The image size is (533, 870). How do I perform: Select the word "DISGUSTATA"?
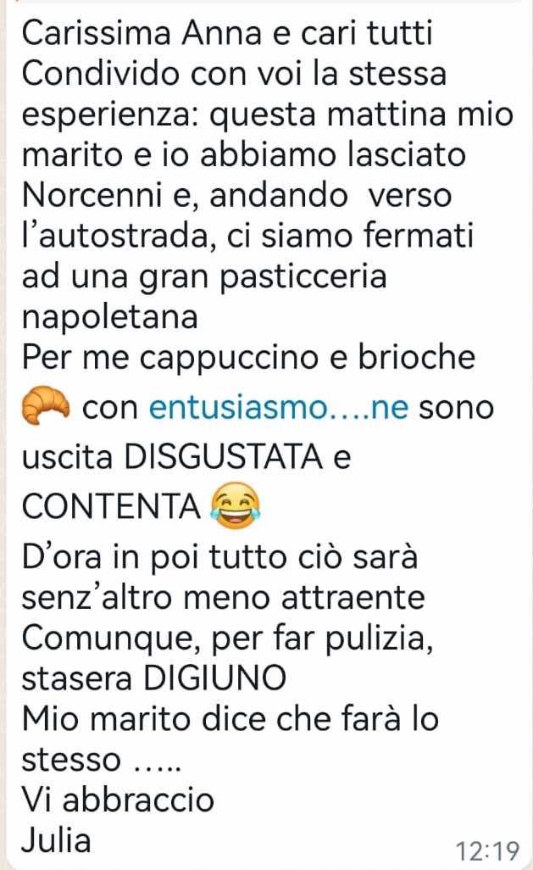pyautogui.click(x=223, y=458)
